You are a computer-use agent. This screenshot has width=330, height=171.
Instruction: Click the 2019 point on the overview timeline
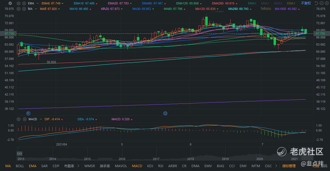225,159
